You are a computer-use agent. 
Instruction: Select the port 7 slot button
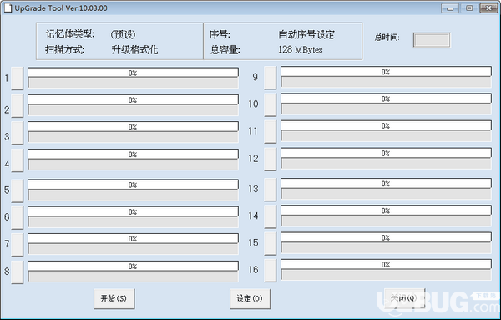point(18,244)
